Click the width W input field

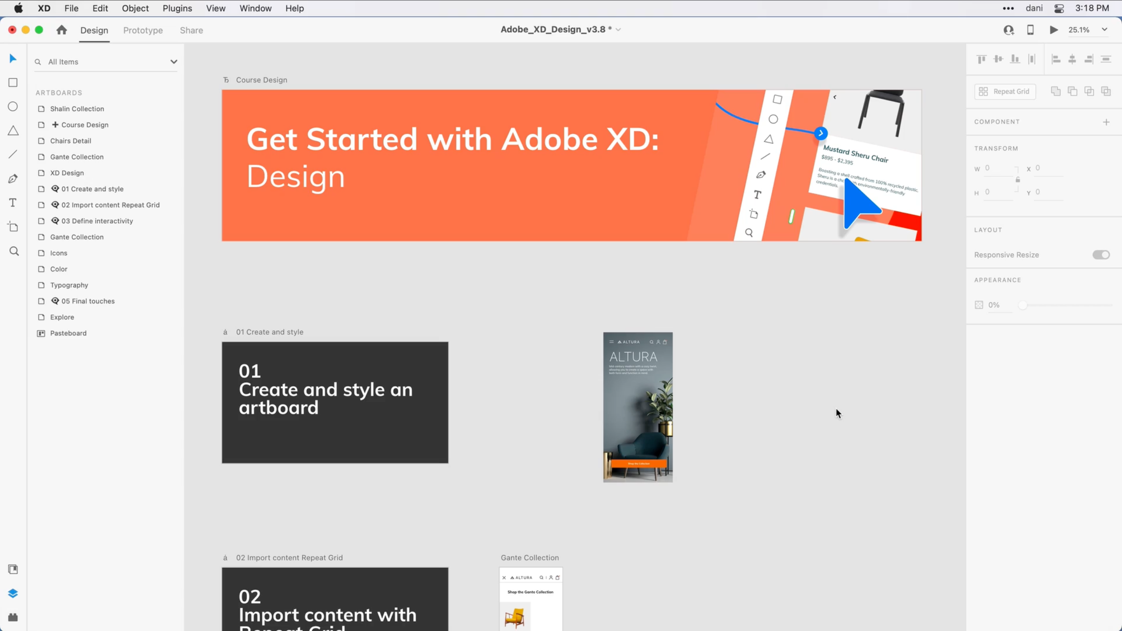998,168
